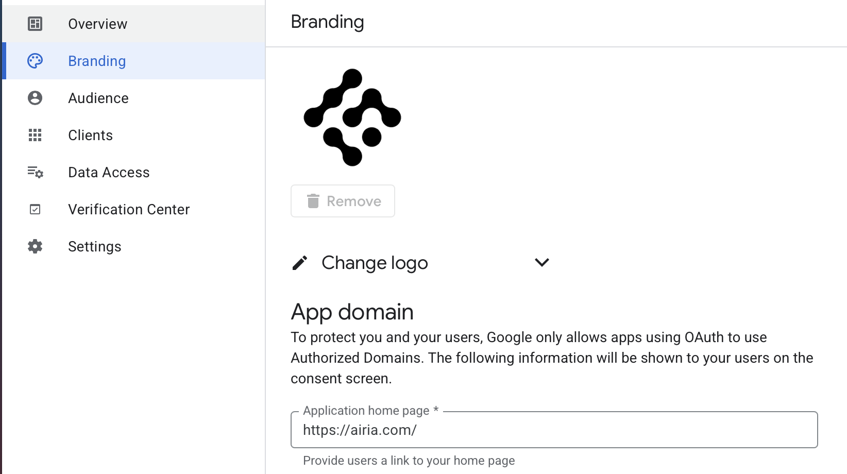
Task: Click the Application home page input field
Action: point(554,430)
